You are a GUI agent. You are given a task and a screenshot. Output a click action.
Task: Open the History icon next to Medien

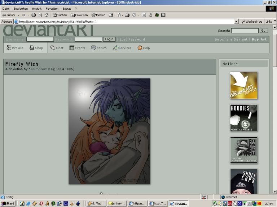tap(111, 15)
